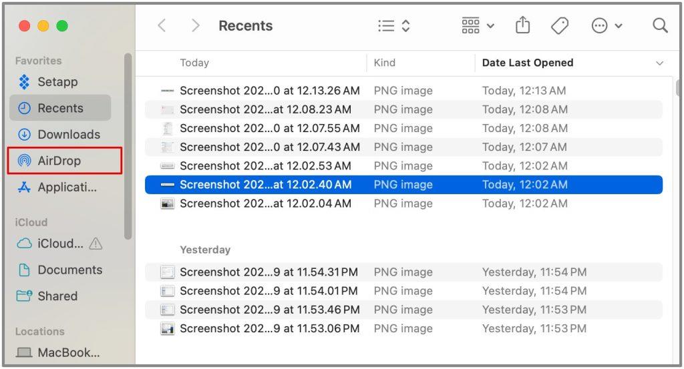Select Screenshot at 12.02.53 AM file

click(x=403, y=165)
